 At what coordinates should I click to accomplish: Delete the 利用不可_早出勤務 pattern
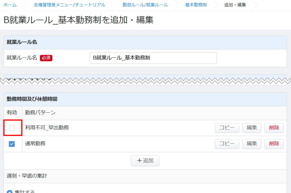tap(274, 128)
